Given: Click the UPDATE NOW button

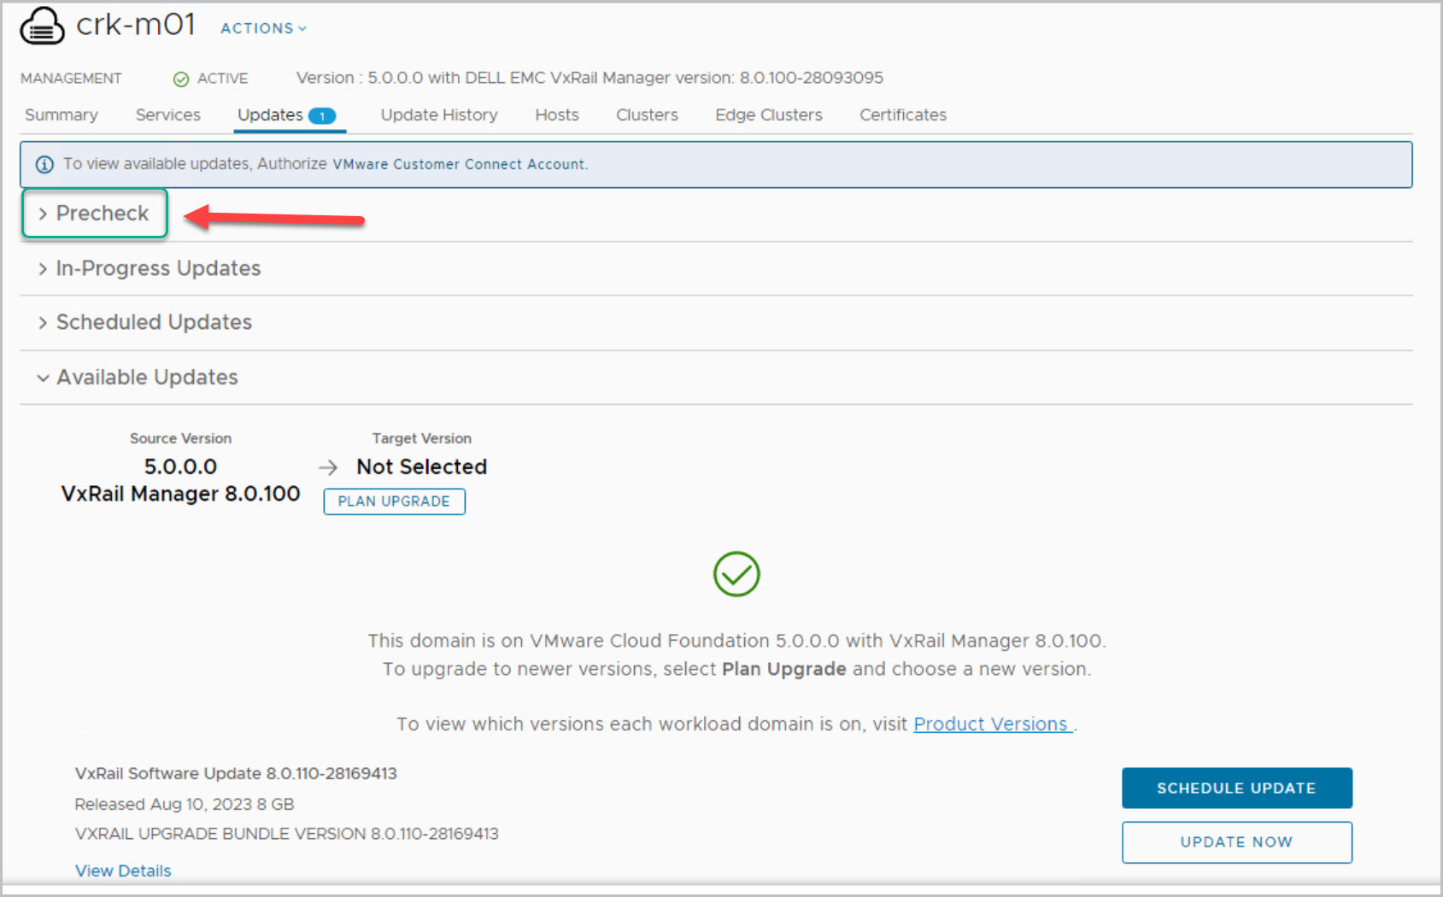Looking at the screenshot, I should (1236, 842).
